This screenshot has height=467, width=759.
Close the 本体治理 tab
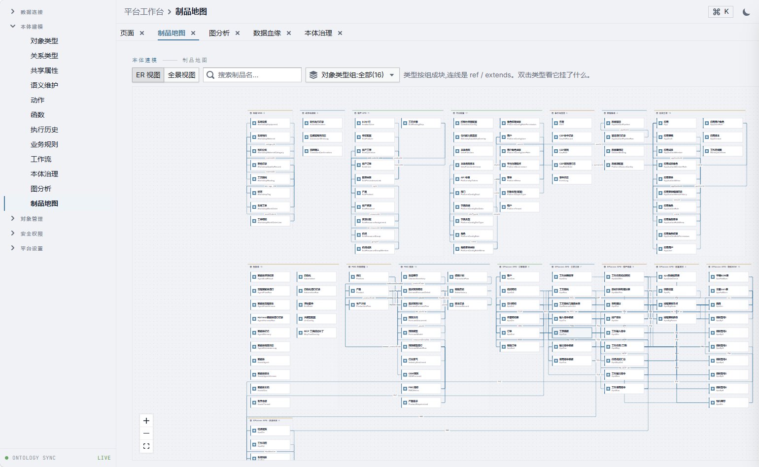340,33
